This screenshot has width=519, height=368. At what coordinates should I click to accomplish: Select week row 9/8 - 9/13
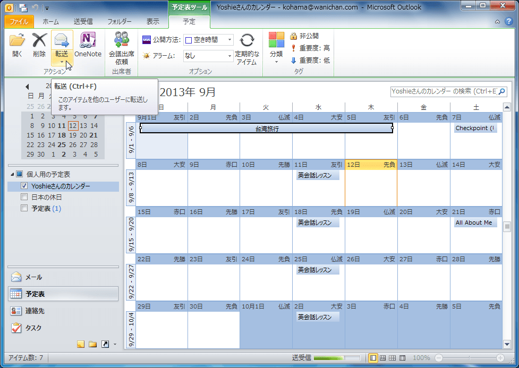point(131,187)
